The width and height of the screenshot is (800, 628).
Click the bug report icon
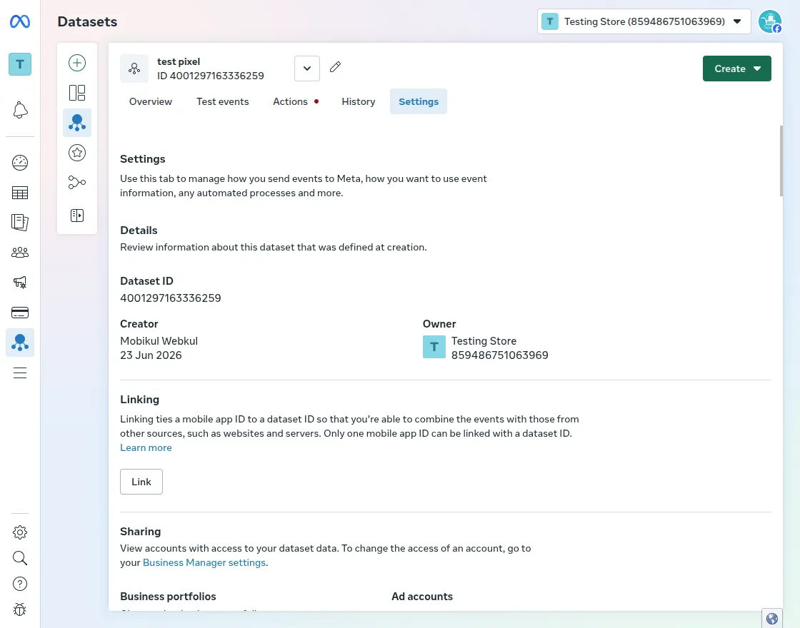[20, 609]
